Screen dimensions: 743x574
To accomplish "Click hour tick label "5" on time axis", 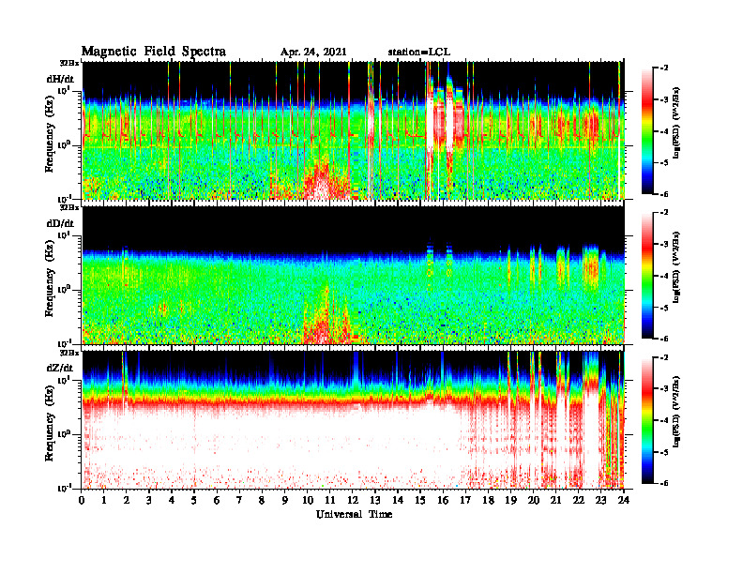I will [x=194, y=501].
